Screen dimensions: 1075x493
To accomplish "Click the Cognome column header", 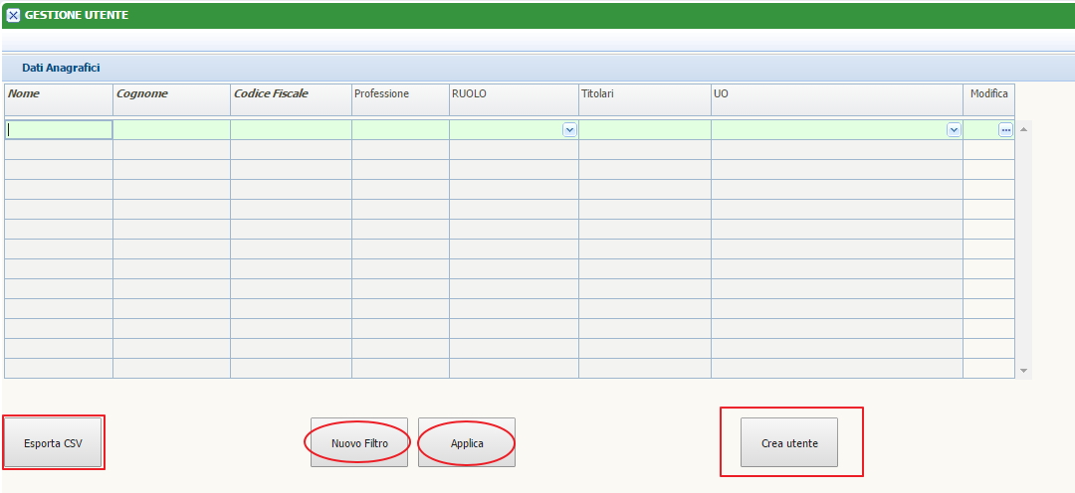I will pyautogui.click(x=171, y=94).
